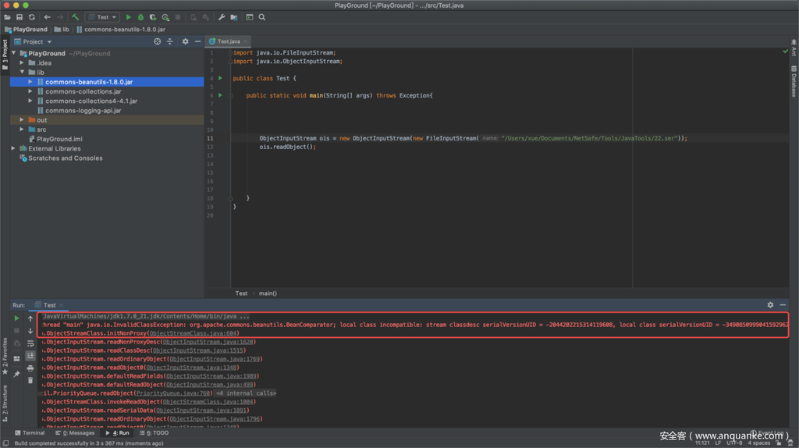Screen dimensions: 799x448
Task: Open Project panel gear settings
Action: pyautogui.click(x=185, y=41)
